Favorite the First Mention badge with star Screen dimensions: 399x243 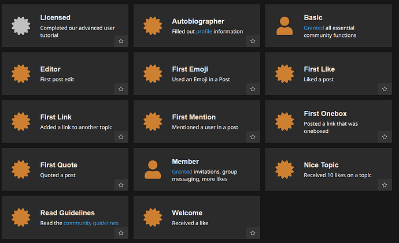pyautogui.click(x=253, y=137)
